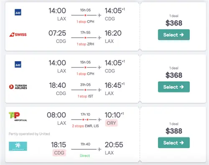The width and height of the screenshot is (209, 165).
Task: Click the SWISS airline logo
Action: (18, 34)
